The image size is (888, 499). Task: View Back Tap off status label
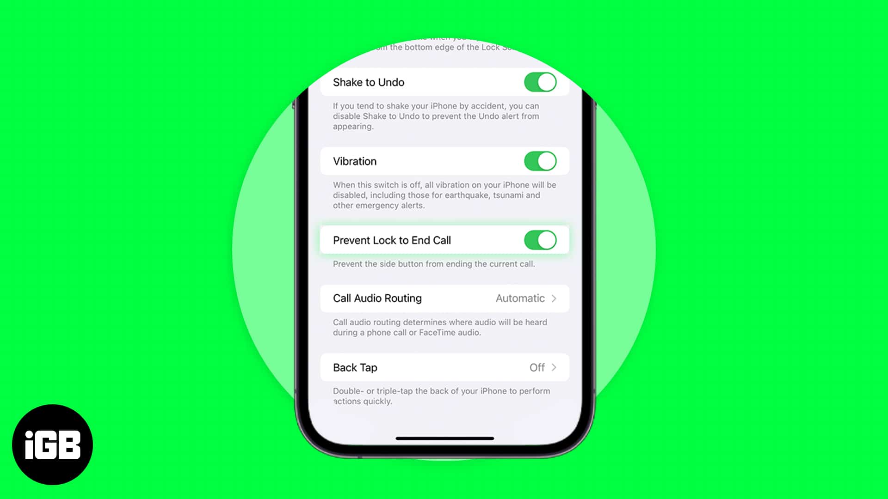pos(537,367)
